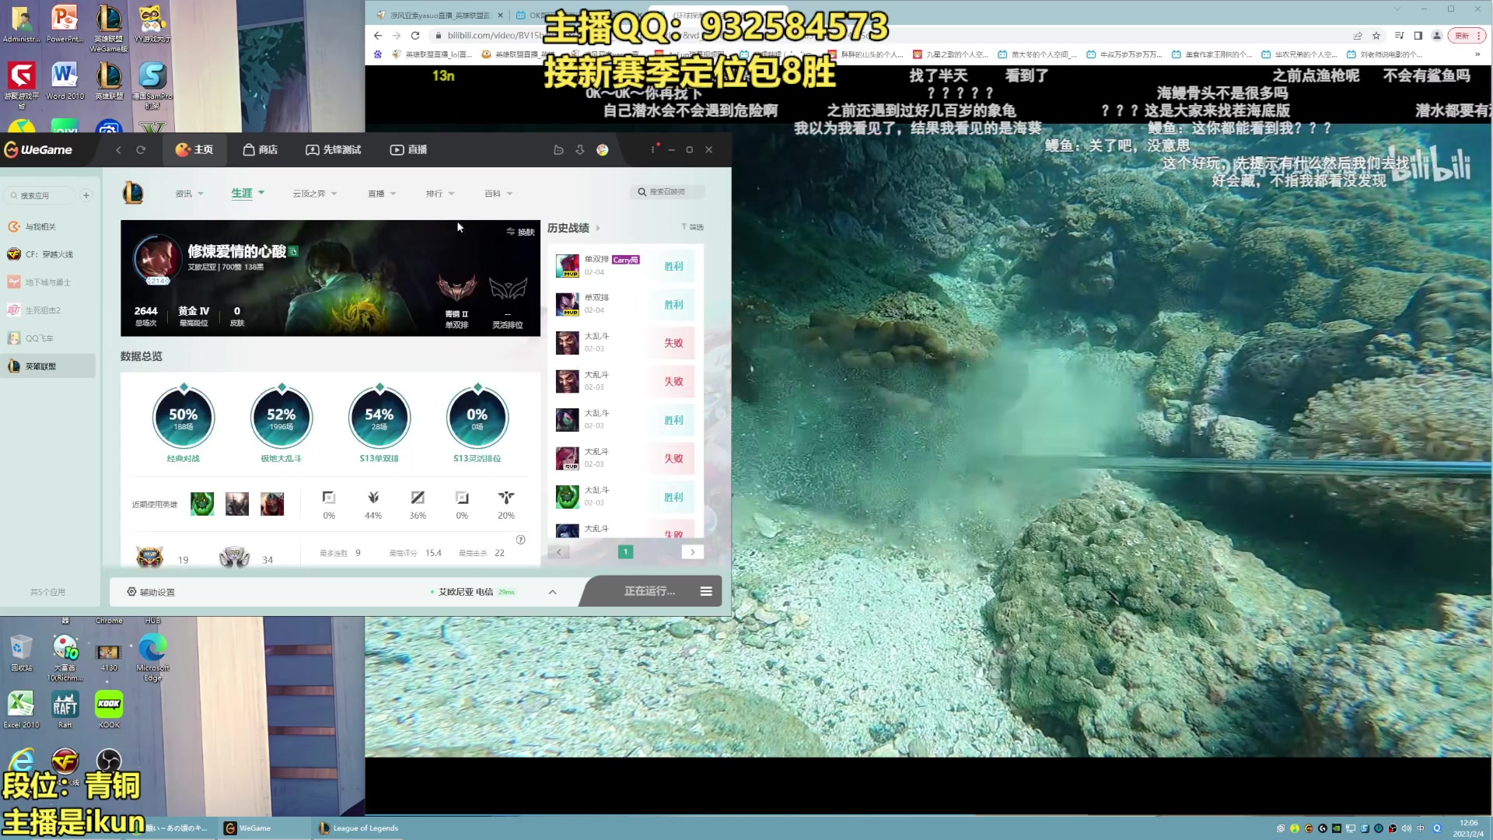Screen dimensions: 1493x840
Task: Click the League of Legends logo icon
Action: 133,192
